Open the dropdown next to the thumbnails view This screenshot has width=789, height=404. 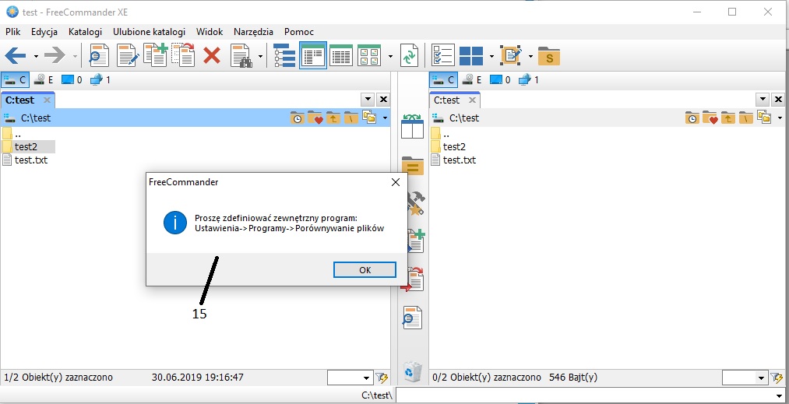pyautogui.click(x=390, y=56)
